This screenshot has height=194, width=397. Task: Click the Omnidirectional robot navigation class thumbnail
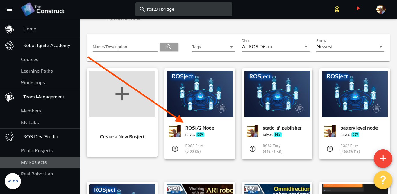(x=277, y=189)
